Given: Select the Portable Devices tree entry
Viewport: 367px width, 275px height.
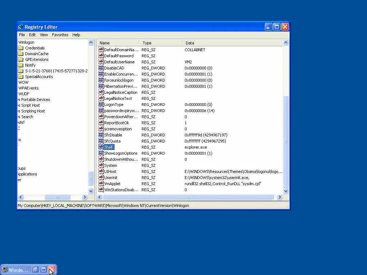Looking at the screenshot, I should tap(34, 100).
